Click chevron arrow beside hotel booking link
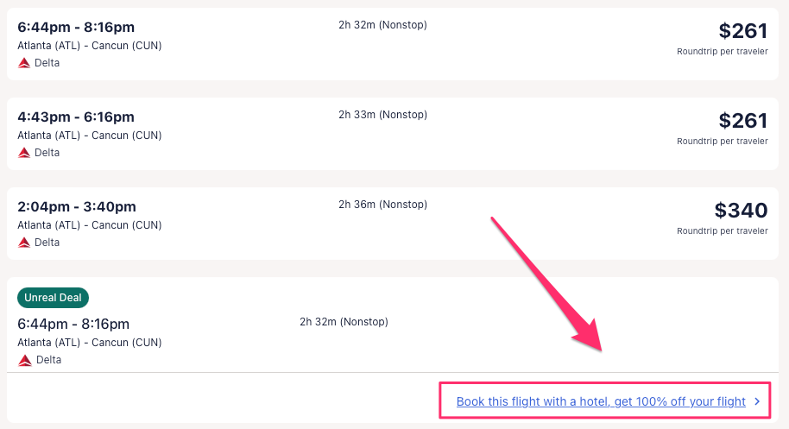The image size is (789, 429). pyautogui.click(x=757, y=401)
